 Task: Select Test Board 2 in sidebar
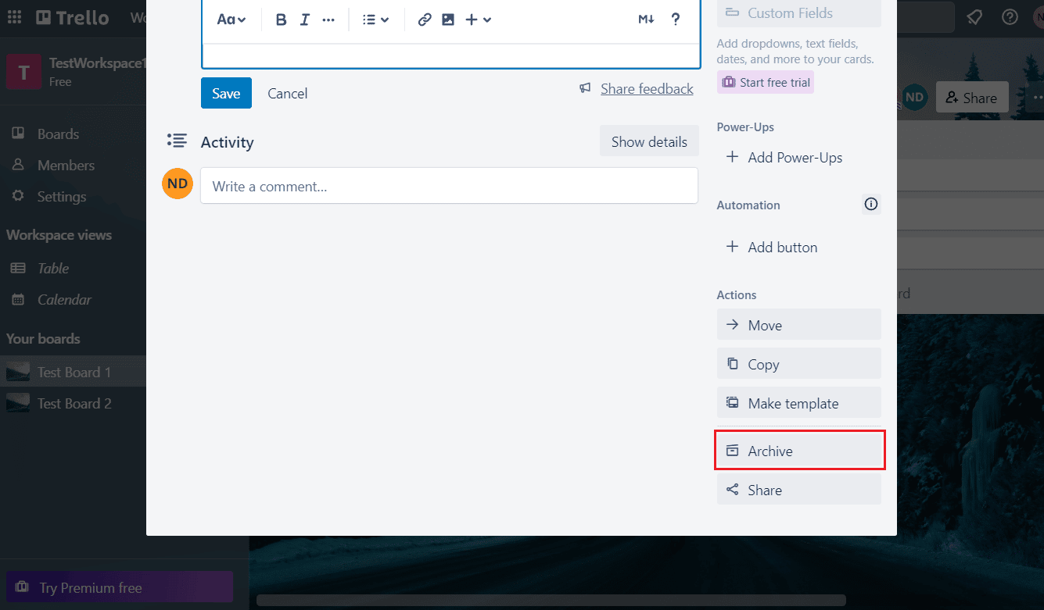point(74,403)
